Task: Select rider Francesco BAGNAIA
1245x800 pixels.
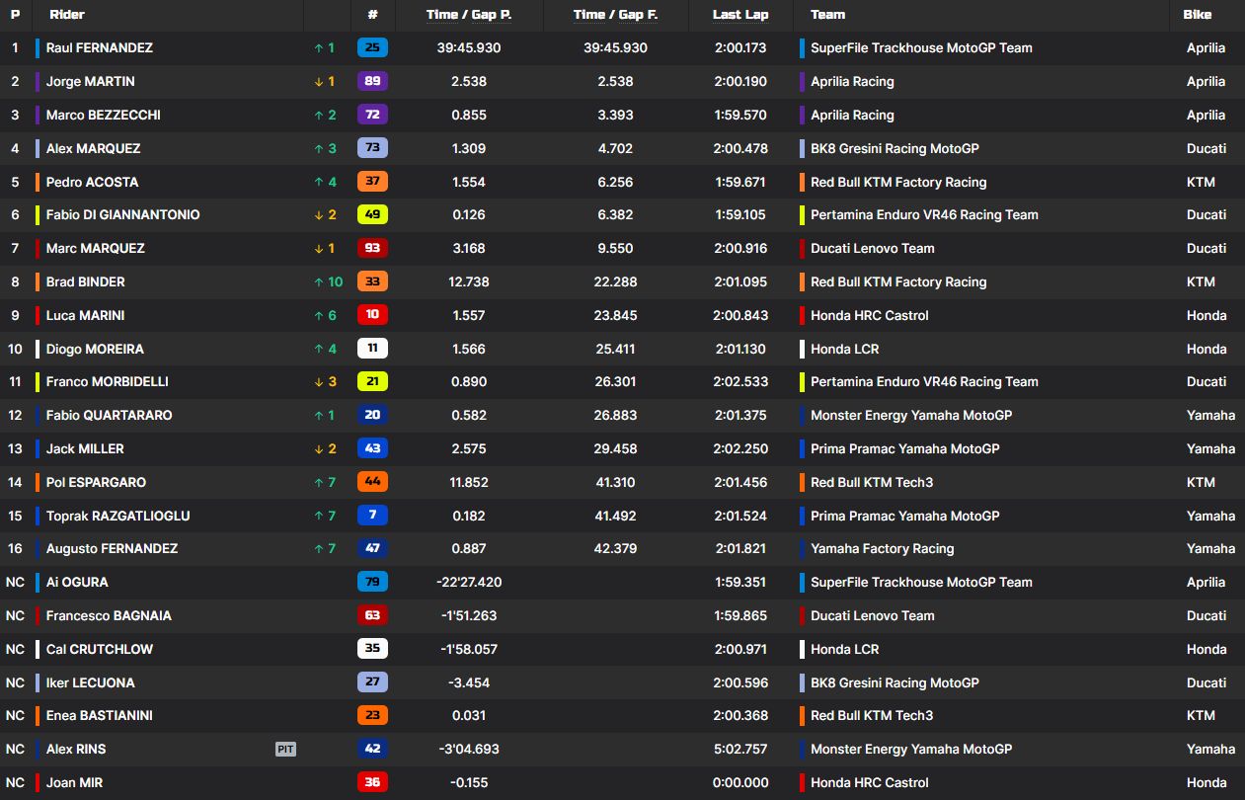Action: (109, 615)
